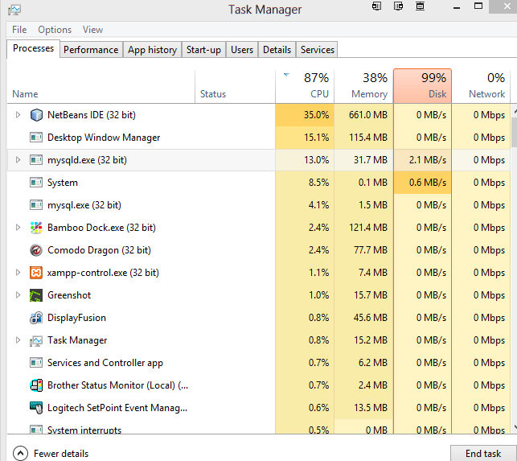Click the xampp-control.exe orange icon

[x=36, y=273]
